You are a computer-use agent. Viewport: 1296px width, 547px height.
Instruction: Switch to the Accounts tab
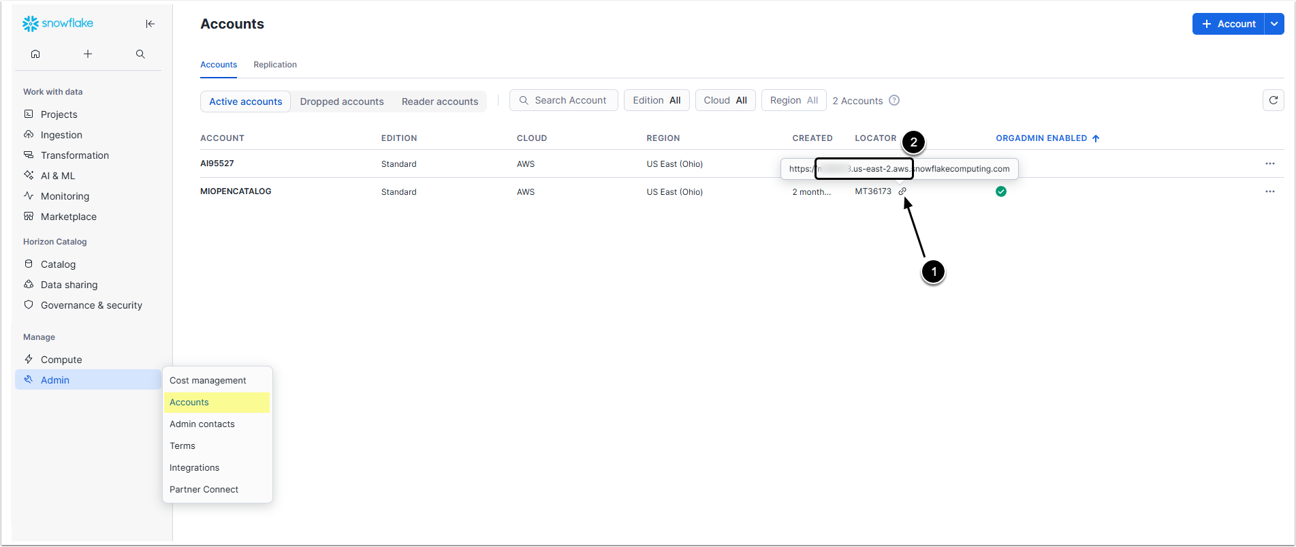pos(219,65)
